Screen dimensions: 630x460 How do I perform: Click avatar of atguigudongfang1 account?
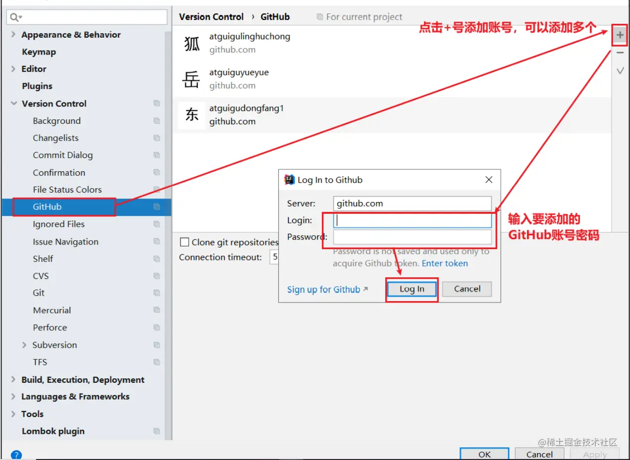coord(192,115)
